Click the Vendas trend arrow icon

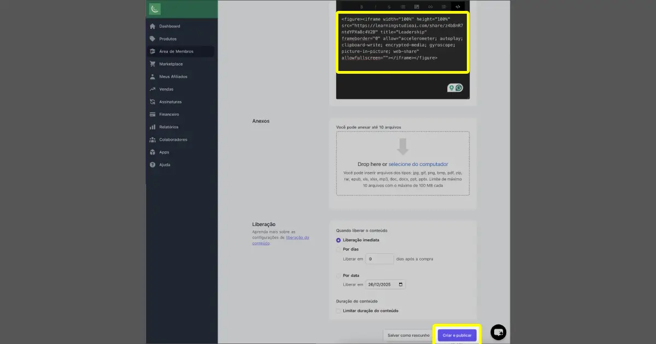153,89
